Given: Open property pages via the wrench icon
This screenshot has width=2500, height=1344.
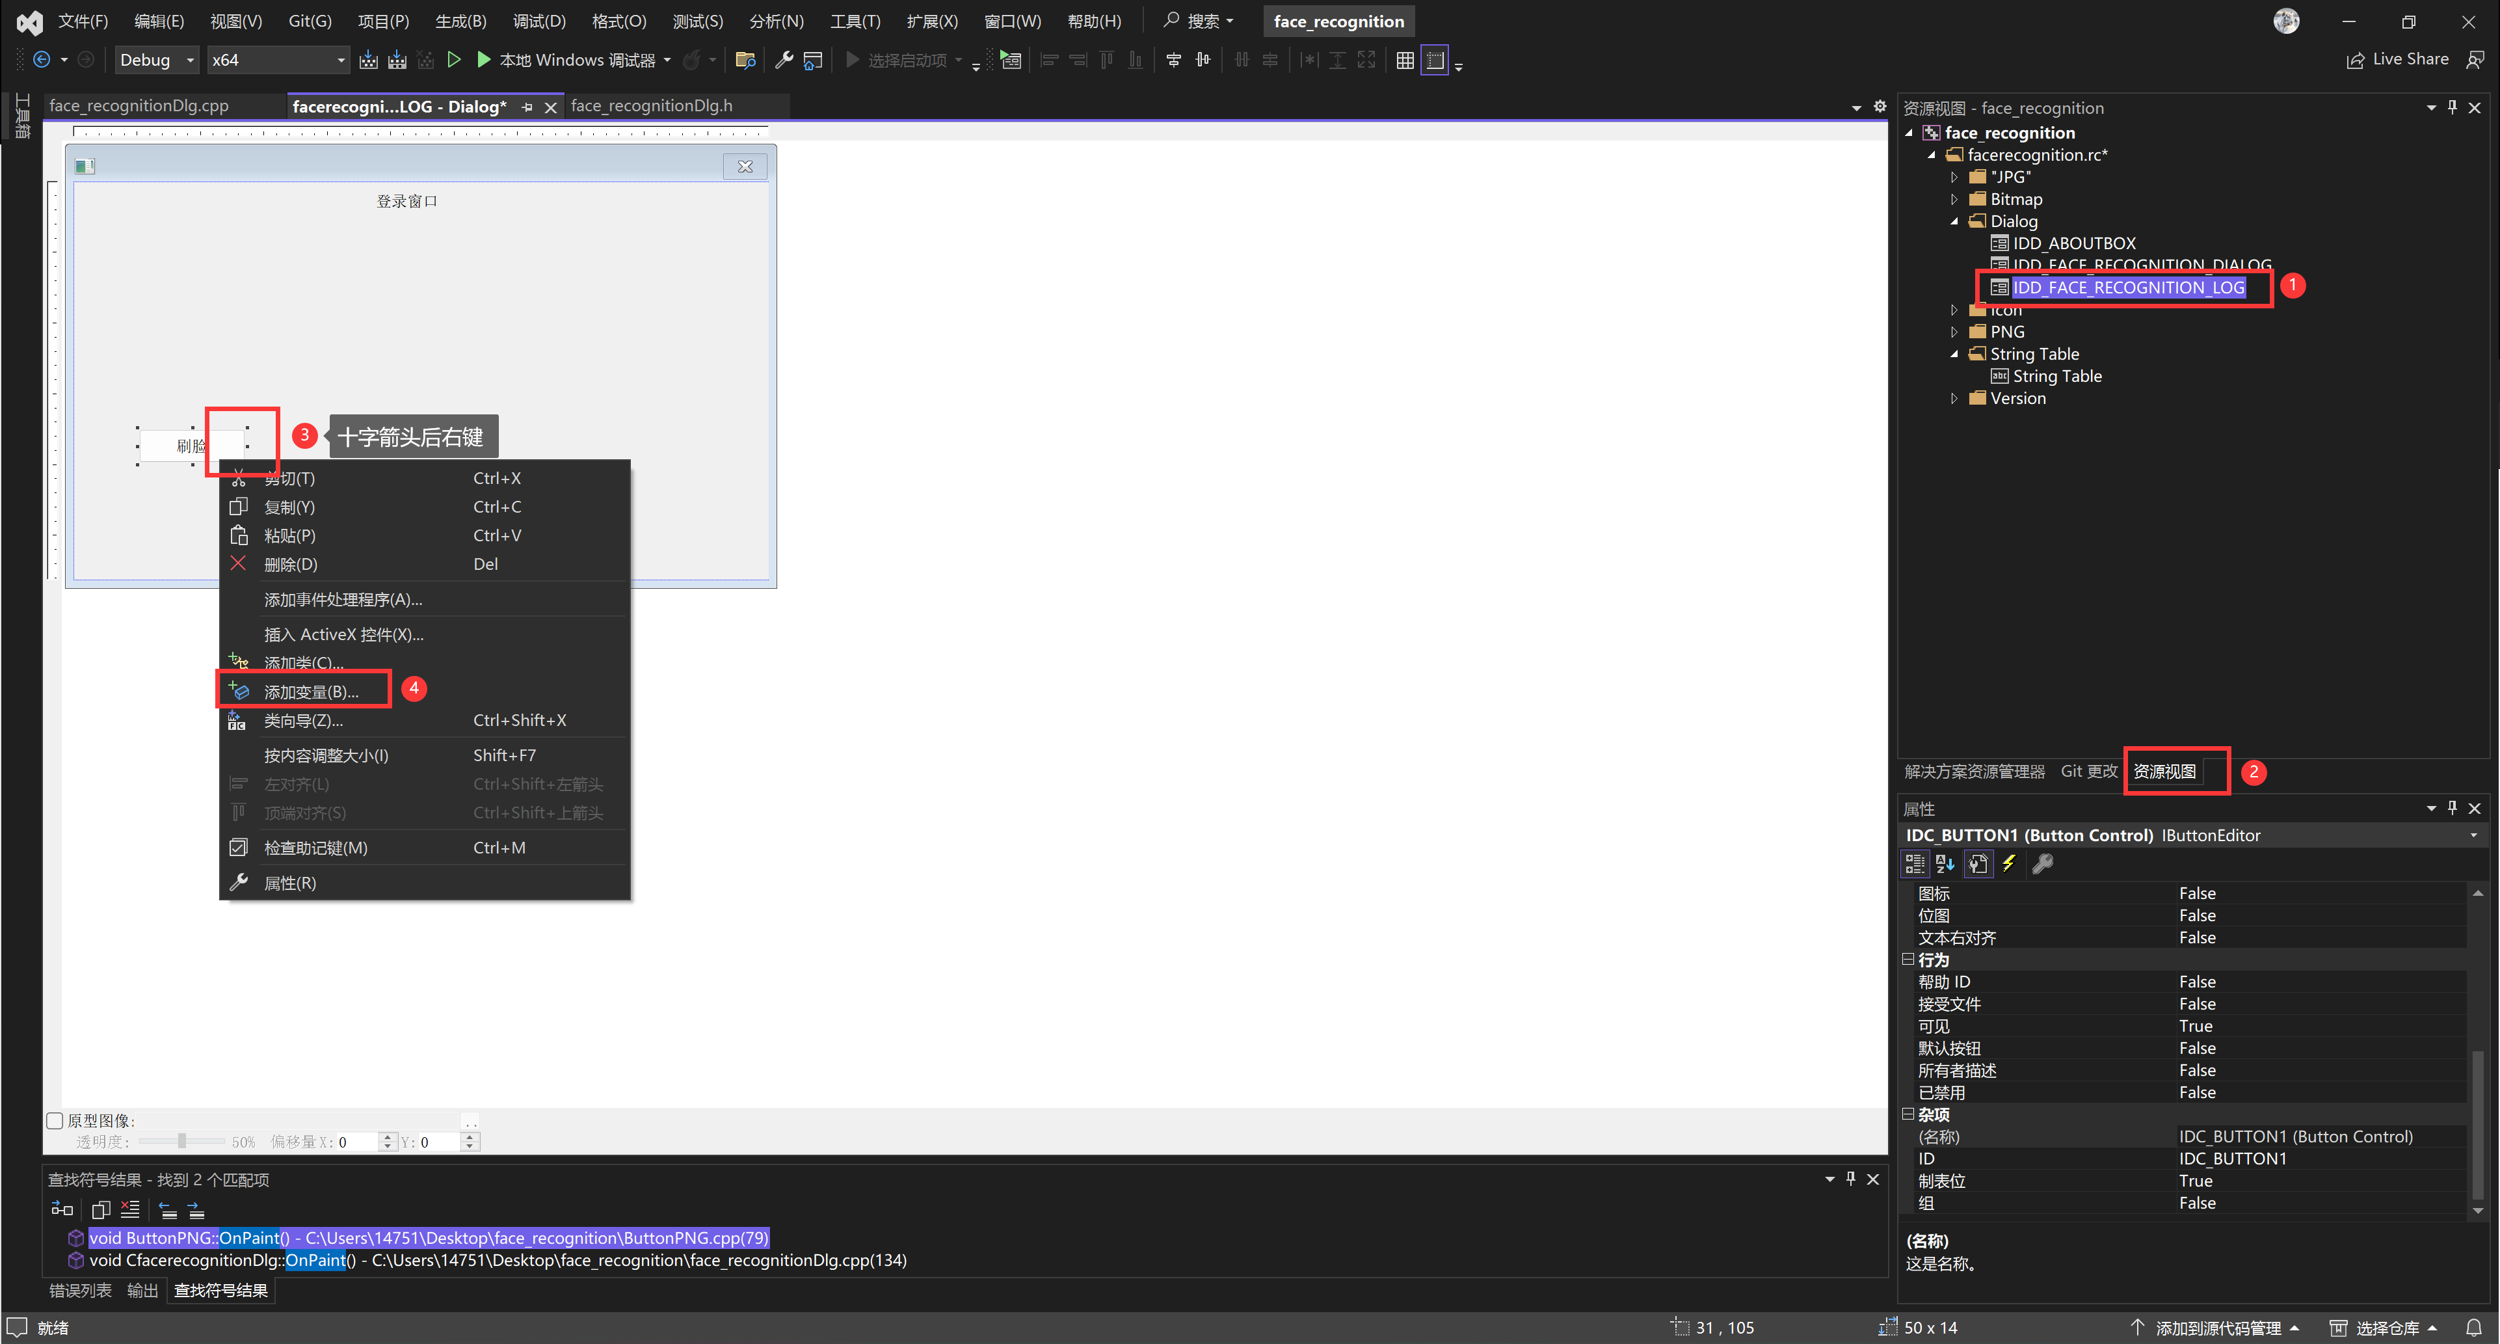Looking at the screenshot, I should click(x=2042, y=863).
